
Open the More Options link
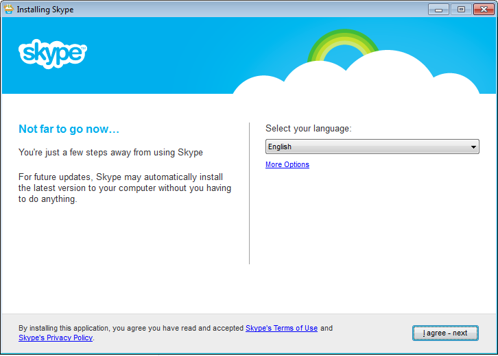(287, 164)
